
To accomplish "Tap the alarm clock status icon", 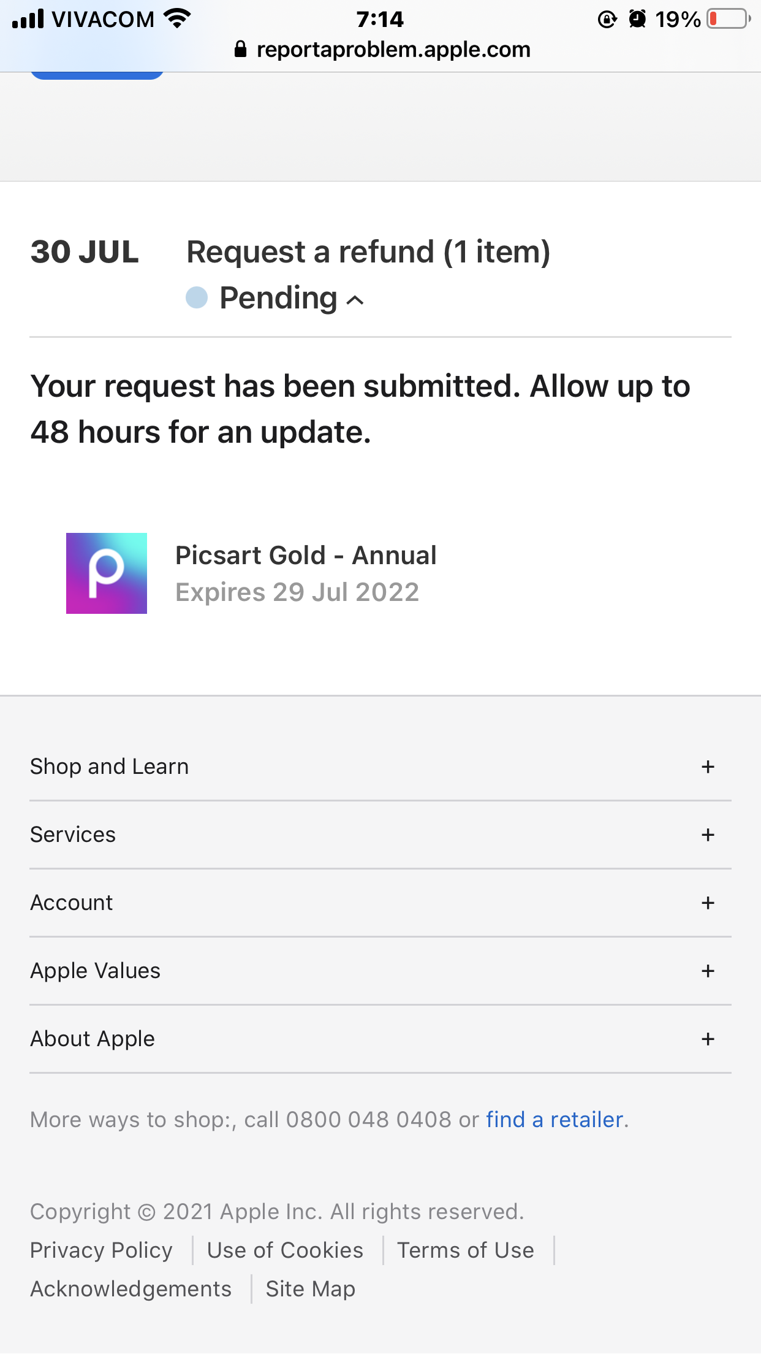I will click(x=637, y=19).
